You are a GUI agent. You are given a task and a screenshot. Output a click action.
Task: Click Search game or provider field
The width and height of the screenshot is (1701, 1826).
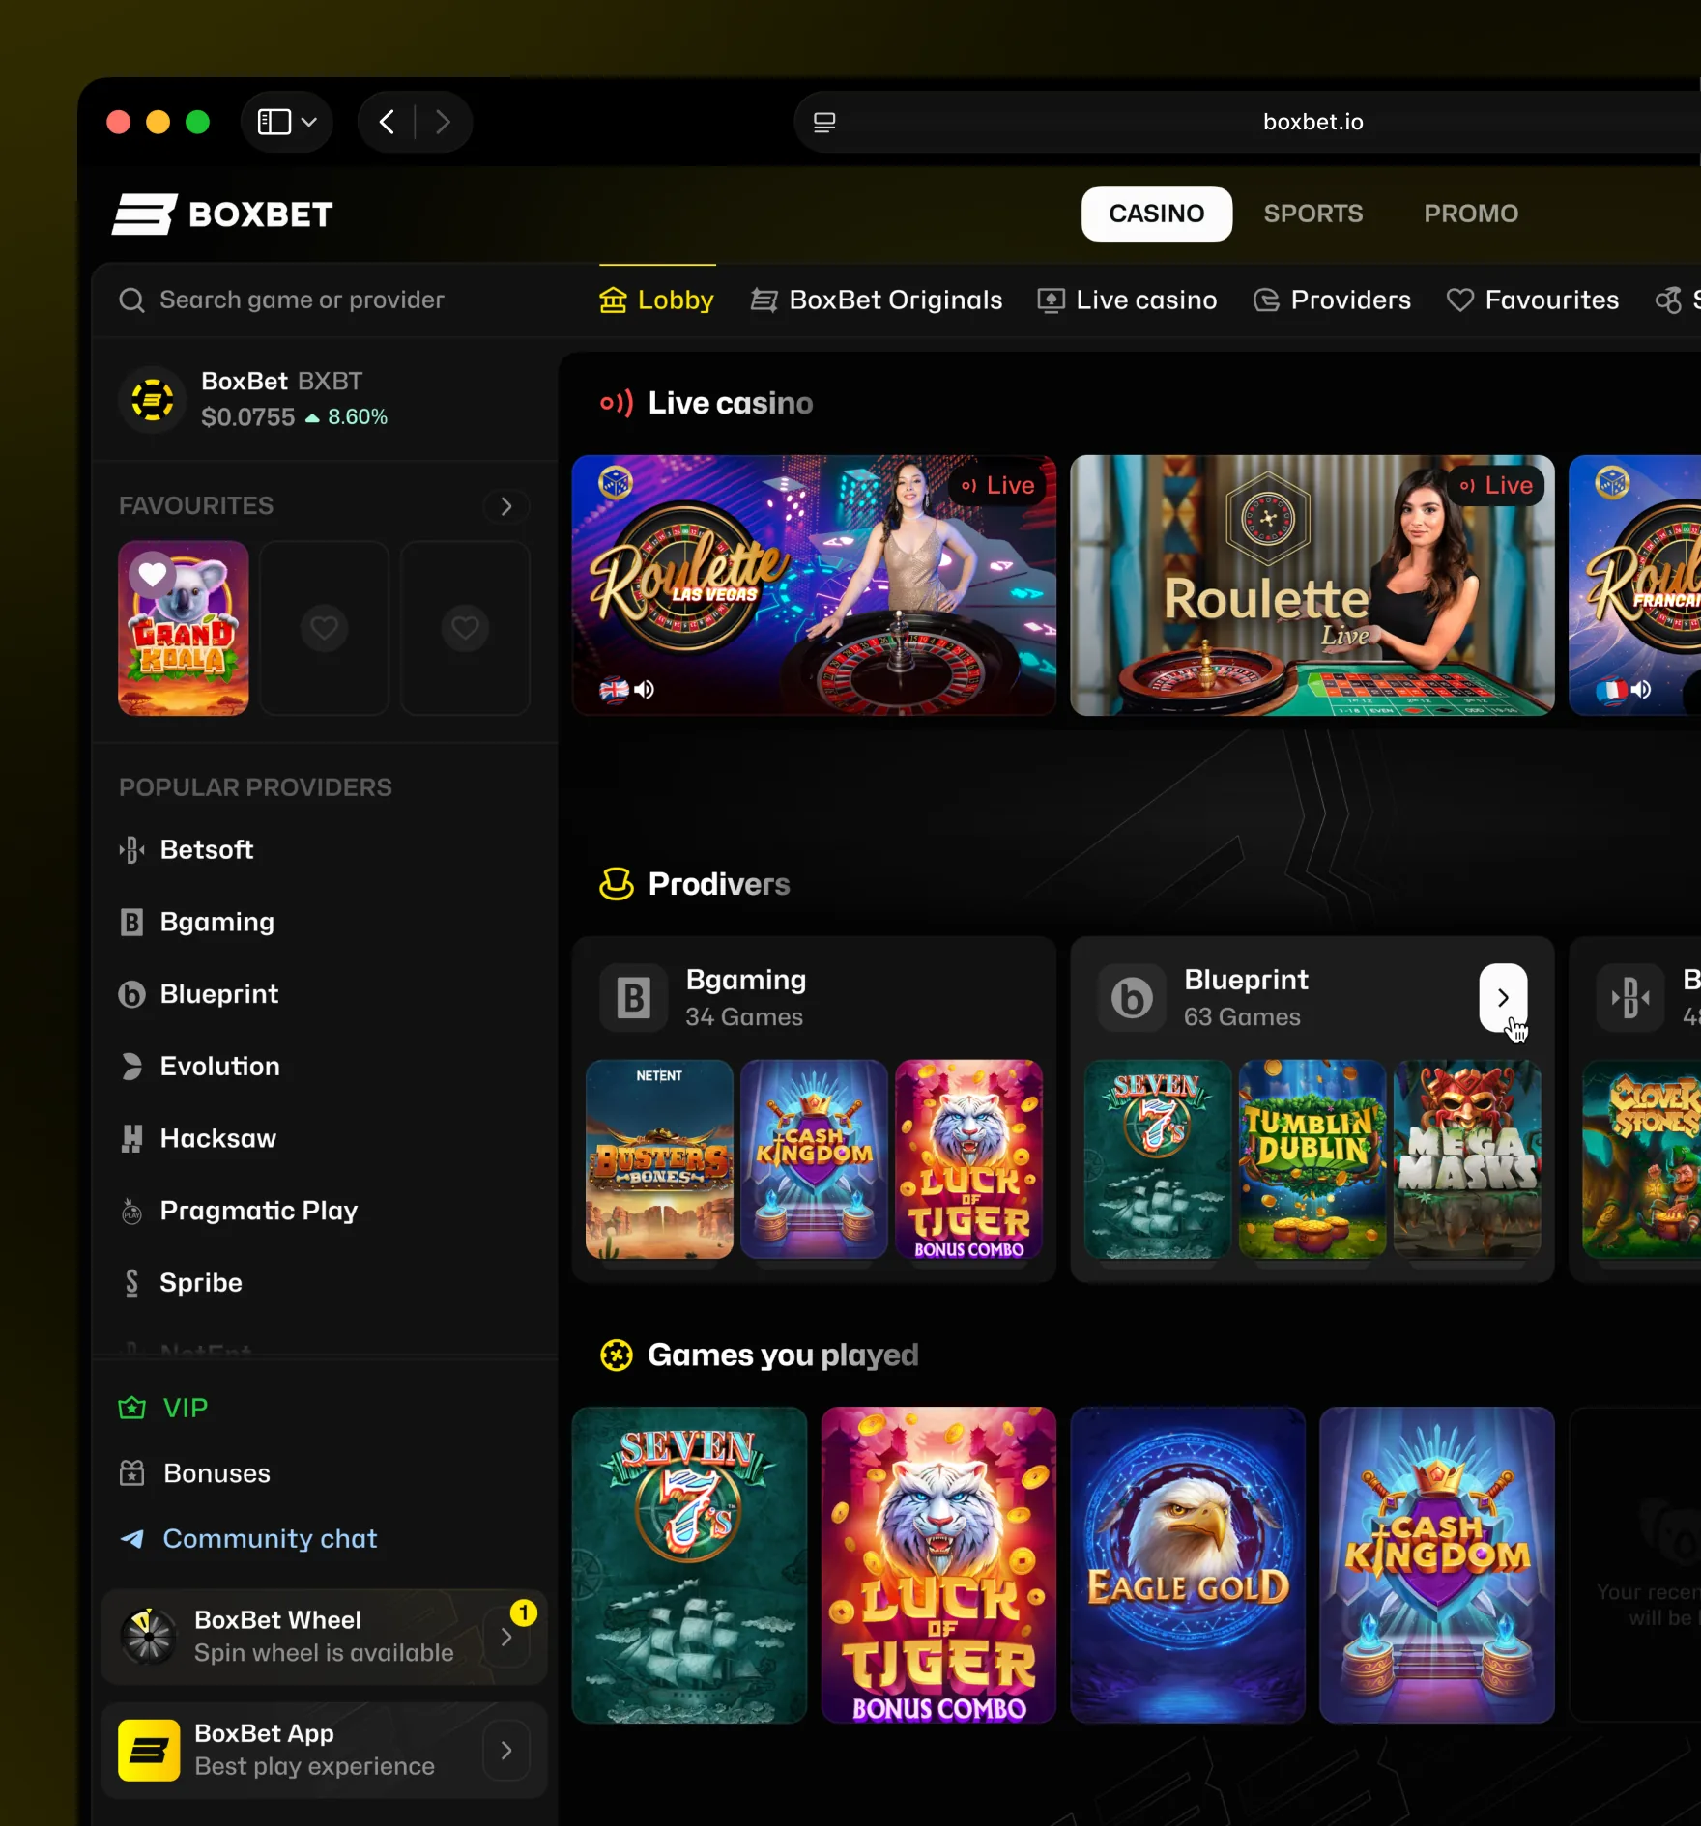(302, 300)
